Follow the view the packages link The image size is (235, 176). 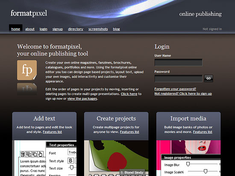point(82,99)
